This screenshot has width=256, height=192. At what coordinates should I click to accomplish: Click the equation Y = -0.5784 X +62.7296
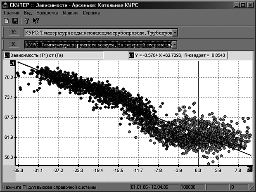(158, 55)
